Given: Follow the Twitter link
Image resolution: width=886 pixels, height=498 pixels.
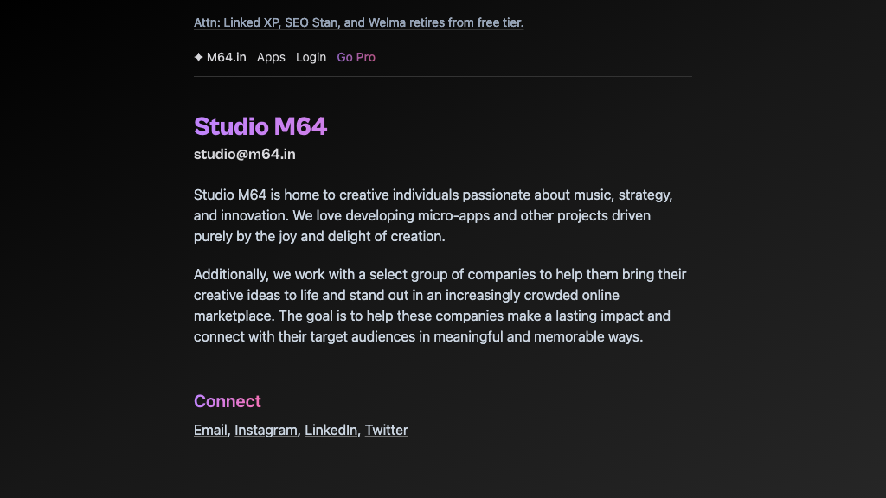Looking at the screenshot, I should coord(386,431).
